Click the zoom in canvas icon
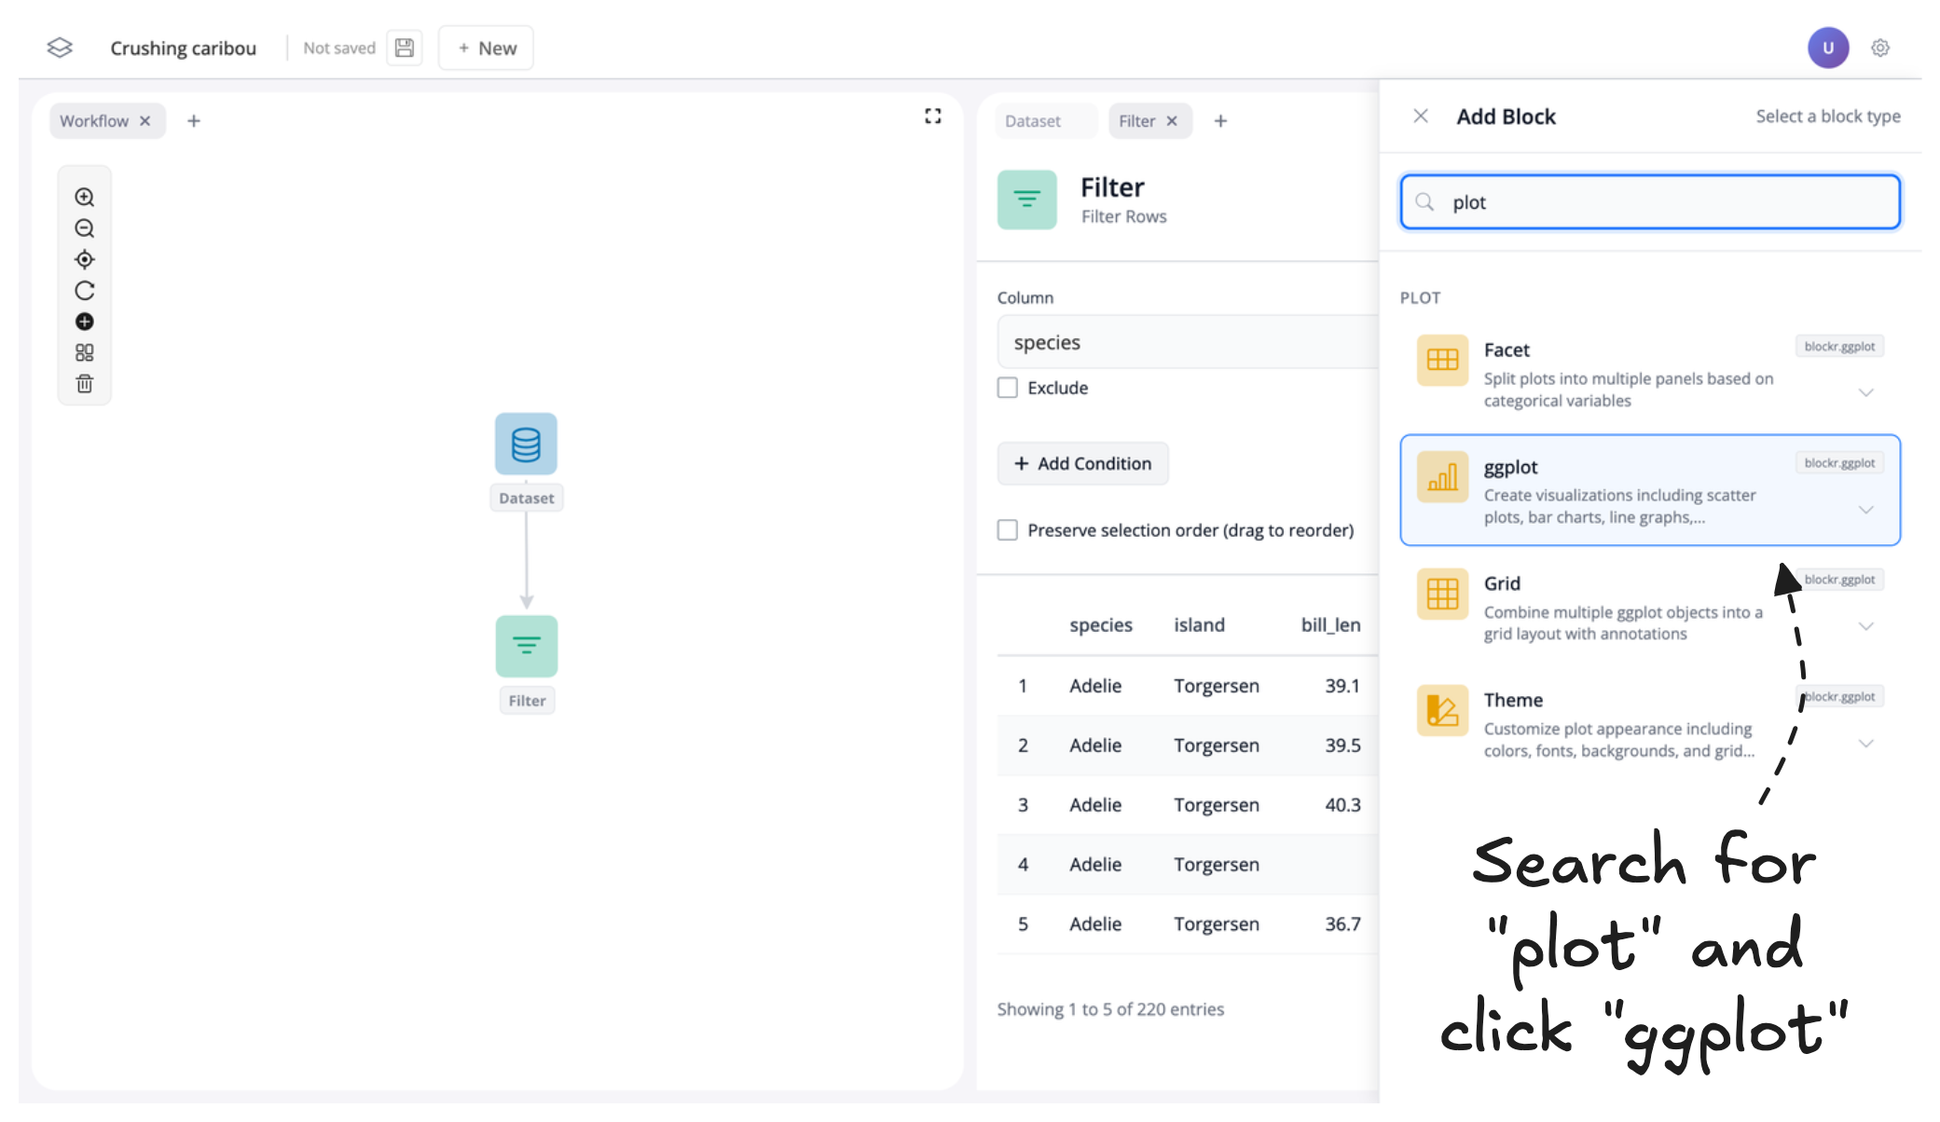The image size is (1940, 1122). point(84,198)
